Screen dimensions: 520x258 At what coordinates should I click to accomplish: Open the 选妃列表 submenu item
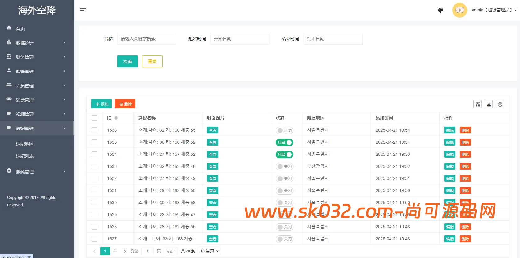point(25,156)
